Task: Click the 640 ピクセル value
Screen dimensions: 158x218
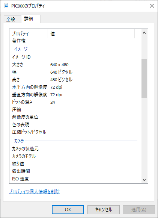Action: tap(61, 72)
